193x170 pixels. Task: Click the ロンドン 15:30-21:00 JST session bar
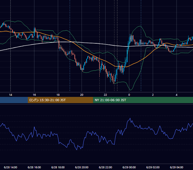click(x=60, y=100)
